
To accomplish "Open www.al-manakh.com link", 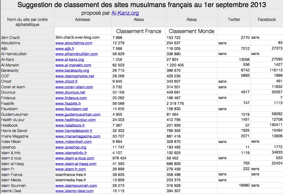I will (73, 65).
